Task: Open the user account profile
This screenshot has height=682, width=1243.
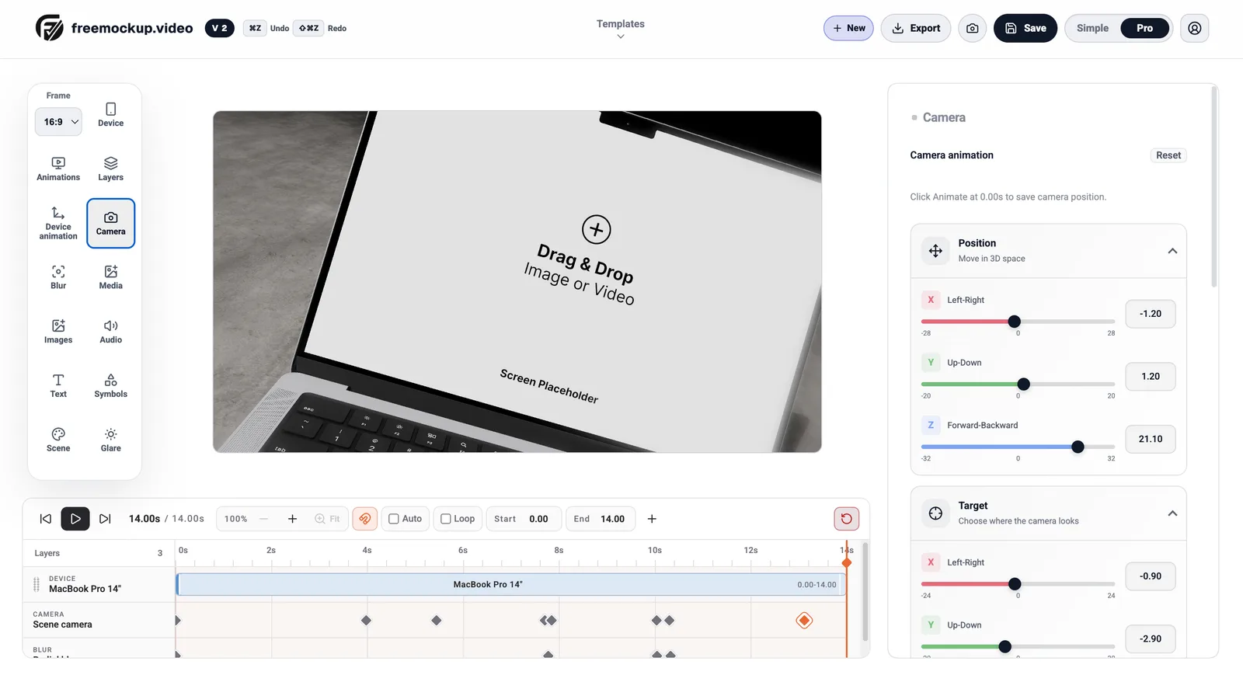Action: tap(1194, 28)
